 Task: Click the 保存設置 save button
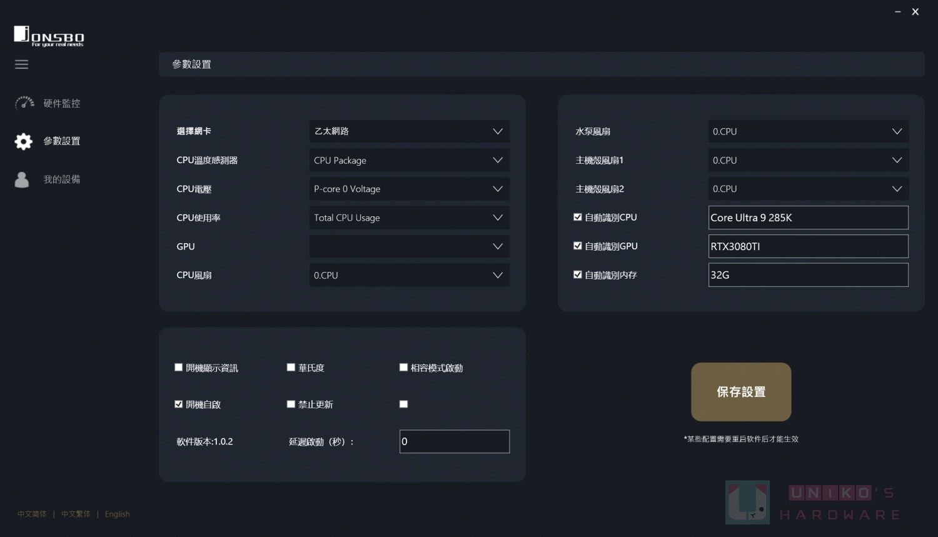coord(741,392)
